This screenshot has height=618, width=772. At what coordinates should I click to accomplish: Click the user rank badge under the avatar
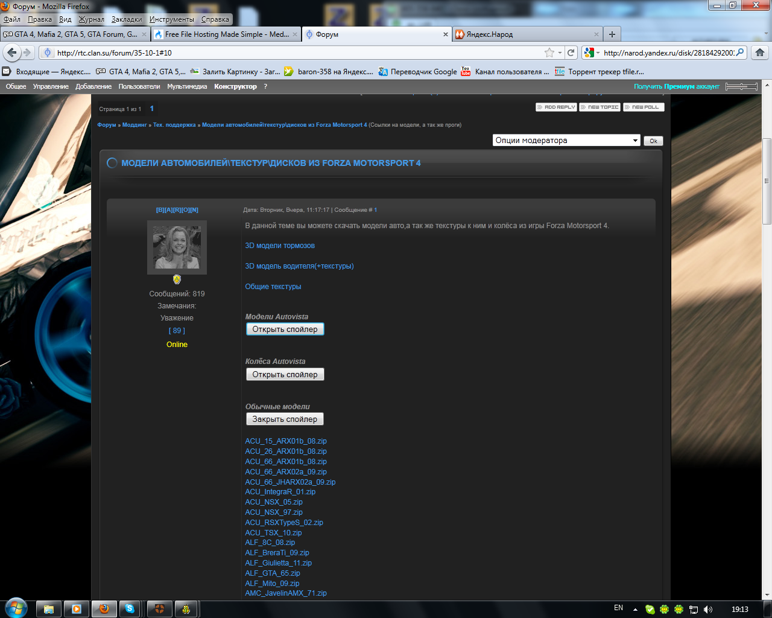click(177, 279)
